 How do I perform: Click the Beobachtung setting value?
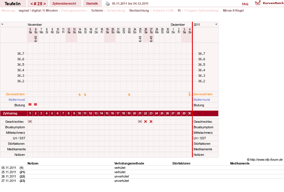(139, 10)
